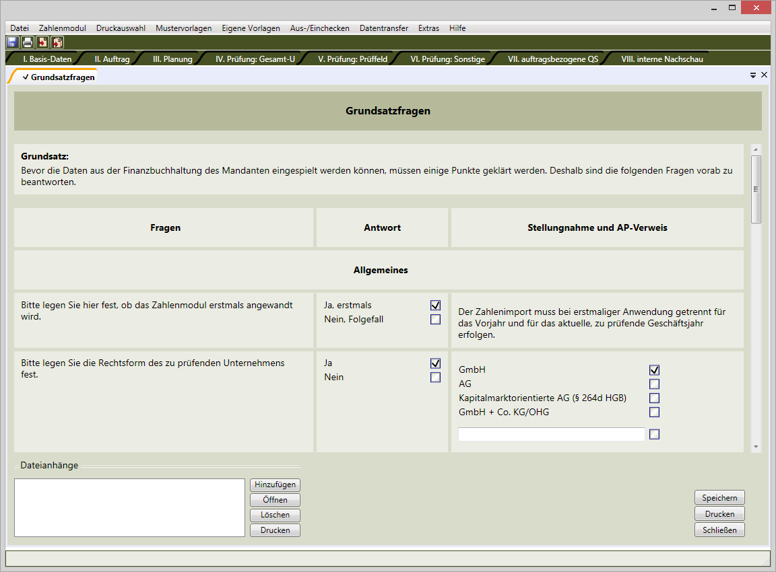Open the document tab list dropdown arrow
Viewport: 776px width, 572px height.
(x=753, y=76)
